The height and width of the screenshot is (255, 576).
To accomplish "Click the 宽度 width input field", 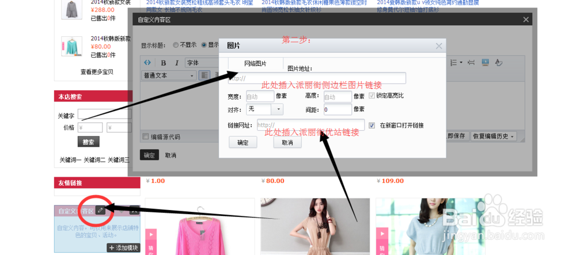I will pyautogui.click(x=260, y=97).
